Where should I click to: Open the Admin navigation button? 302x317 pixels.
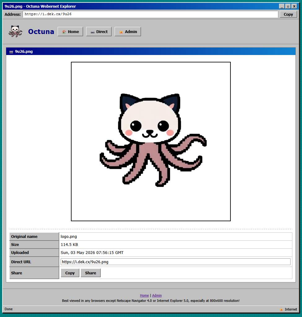(128, 32)
